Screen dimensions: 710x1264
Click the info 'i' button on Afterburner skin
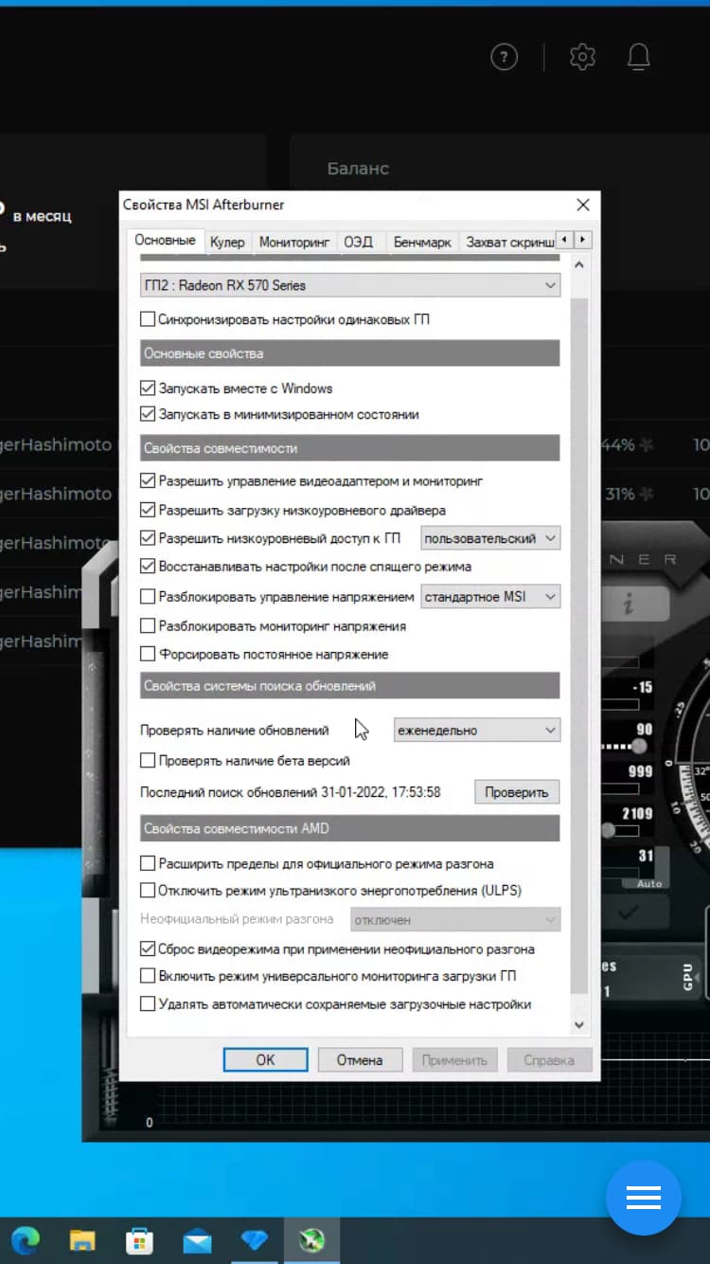coord(629,605)
